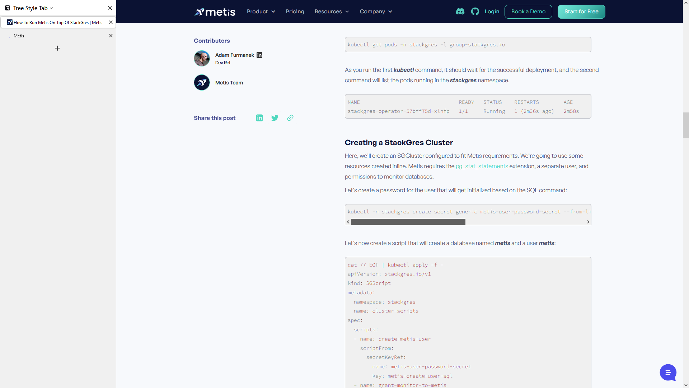The image size is (689, 388).
Task: Click the code block horizontal scrollbar thumb
Action: 408,222
